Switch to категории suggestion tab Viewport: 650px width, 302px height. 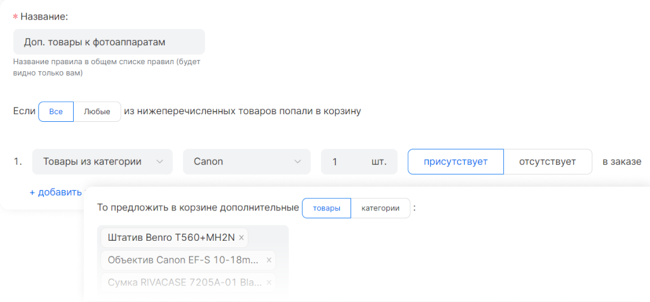click(x=380, y=208)
